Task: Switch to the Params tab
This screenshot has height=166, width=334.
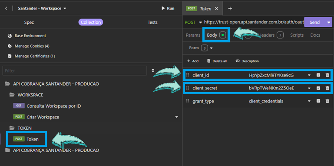Action: (x=193, y=35)
